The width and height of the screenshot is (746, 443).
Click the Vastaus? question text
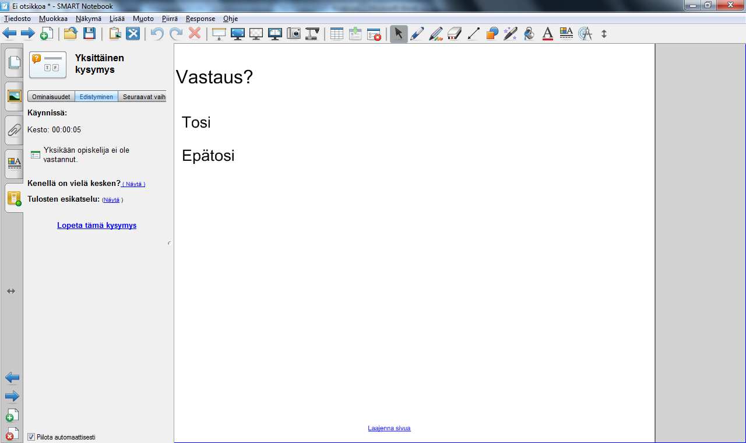pos(214,77)
